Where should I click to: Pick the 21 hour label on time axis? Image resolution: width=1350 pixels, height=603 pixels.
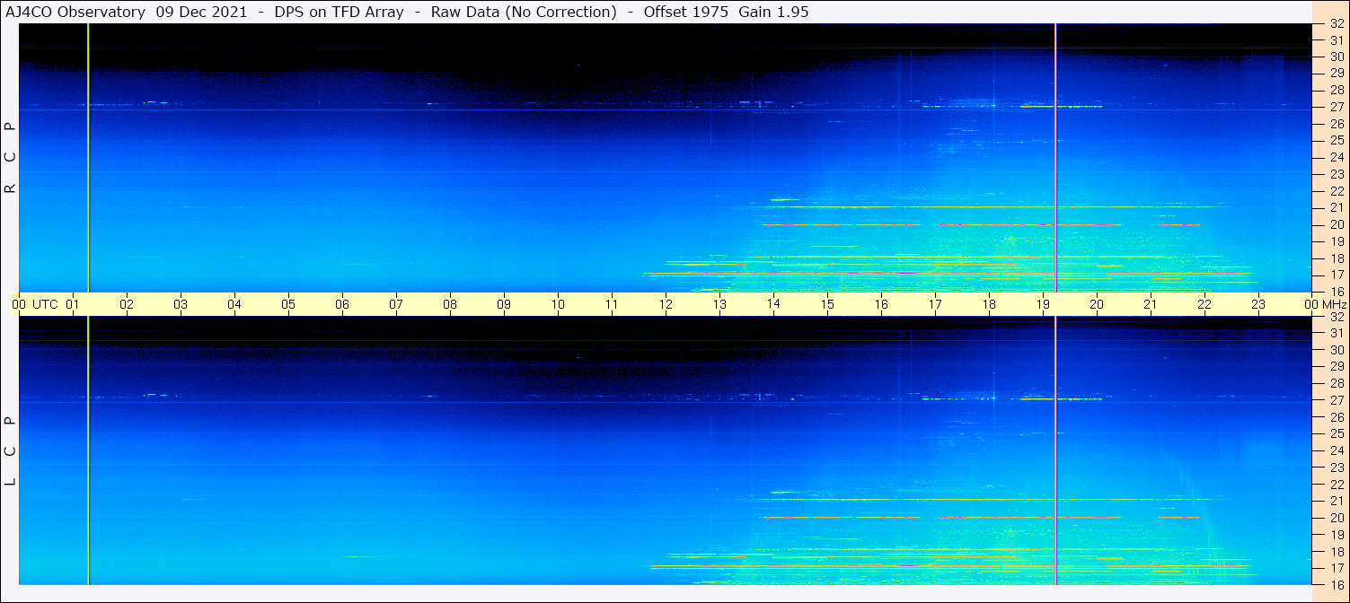click(1151, 304)
